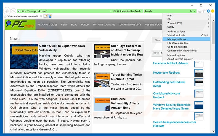
Task: Expand the File submenu arrow
Action: click(209, 19)
